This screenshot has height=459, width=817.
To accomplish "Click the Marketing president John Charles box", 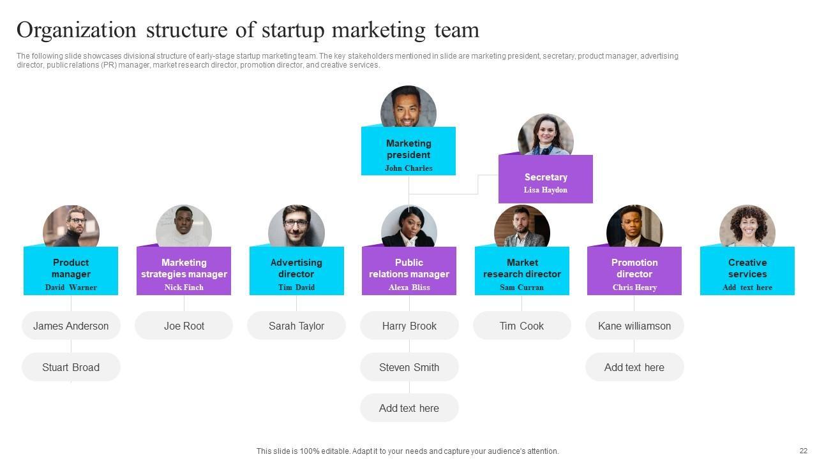I will tap(408, 152).
